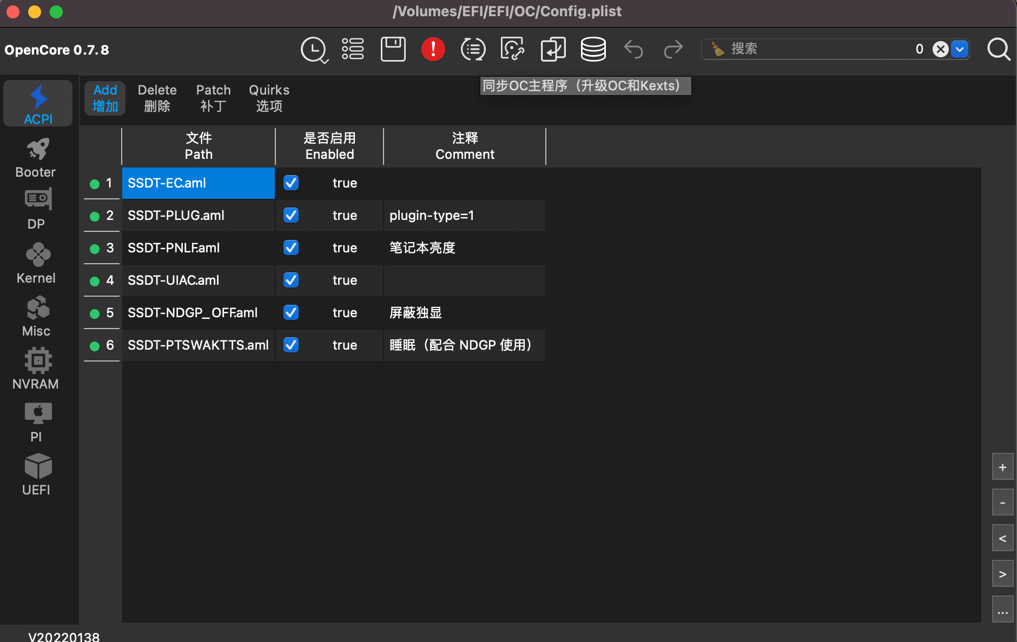Clear the search field X button
Image resolution: width=1017 pixels, height=642 pixels.
tap(941, 49)
